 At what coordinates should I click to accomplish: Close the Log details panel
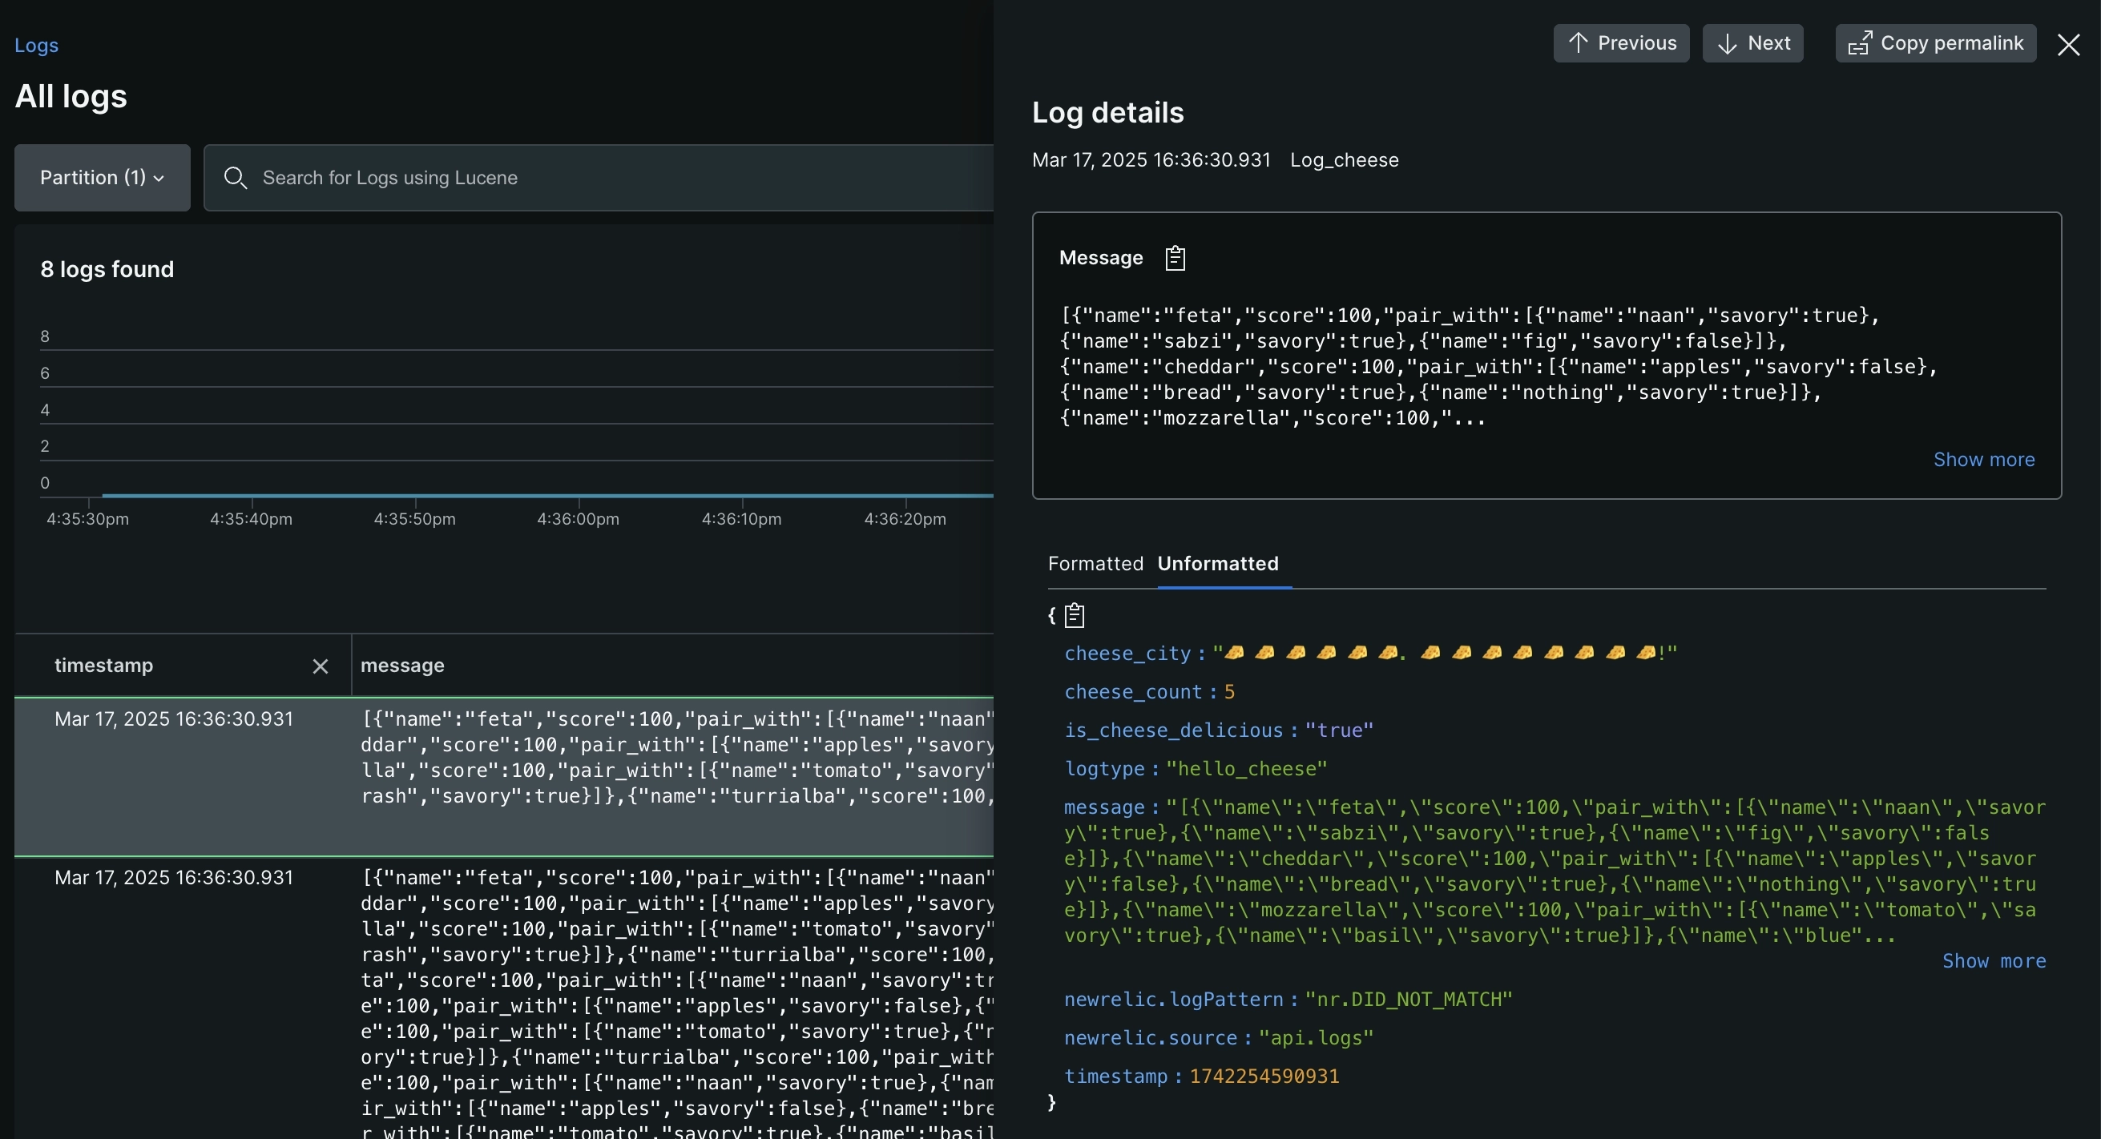pyautogui.click(x=2067, y=44)
